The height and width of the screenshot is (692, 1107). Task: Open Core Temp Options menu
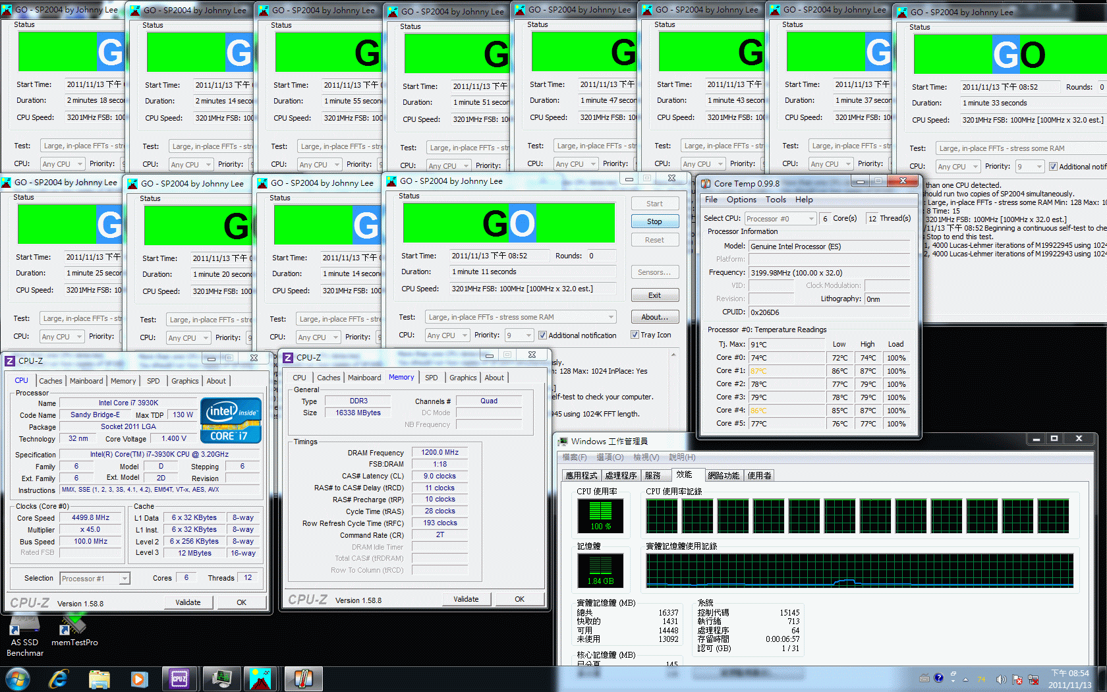click(x=741, y=200)
